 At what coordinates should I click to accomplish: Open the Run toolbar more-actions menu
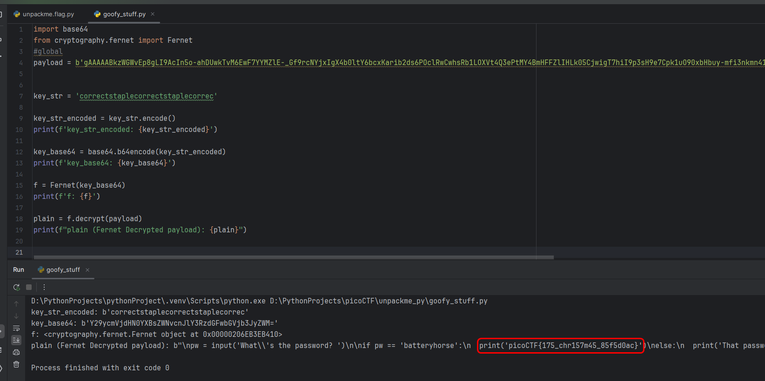click(44, 287)
